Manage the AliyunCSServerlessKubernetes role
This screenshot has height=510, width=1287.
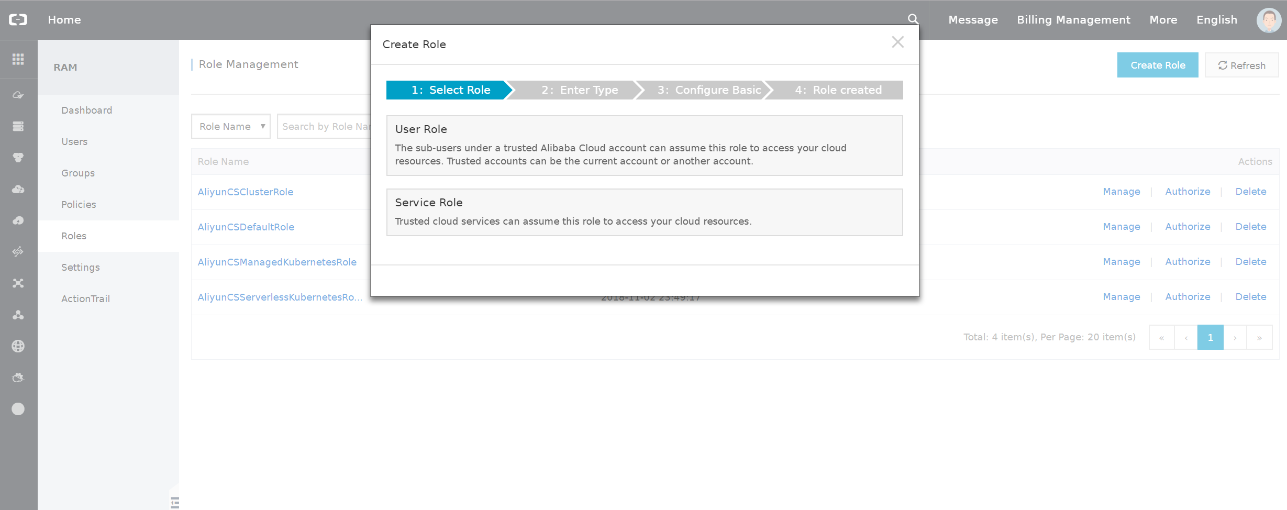1122,297
